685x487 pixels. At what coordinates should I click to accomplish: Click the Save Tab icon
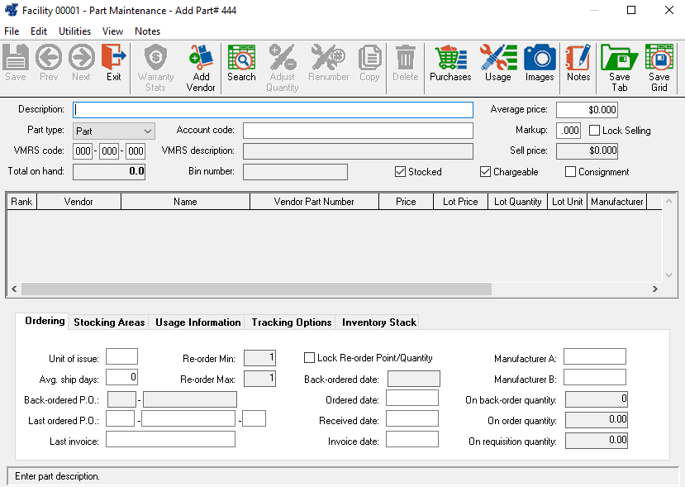click(x=619, y=64)
